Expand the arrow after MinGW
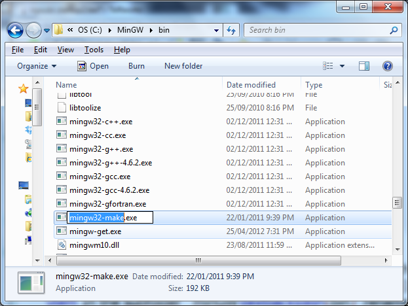Viewport: 408px width, 306px height. [x=151, y=30]
